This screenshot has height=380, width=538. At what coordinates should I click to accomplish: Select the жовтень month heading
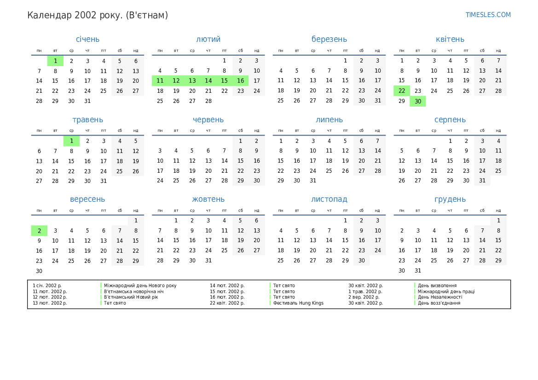[208, 199]
